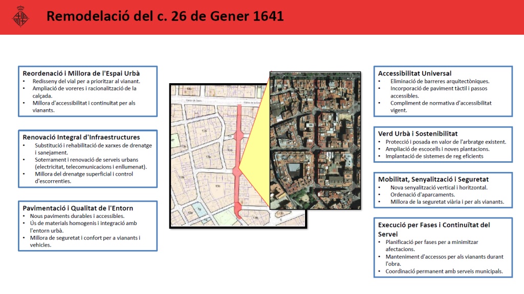Click heading 'Mobilitat, Senyalització i Seguretat'
This screenshot has width=524, height=294.
[433, 179]
